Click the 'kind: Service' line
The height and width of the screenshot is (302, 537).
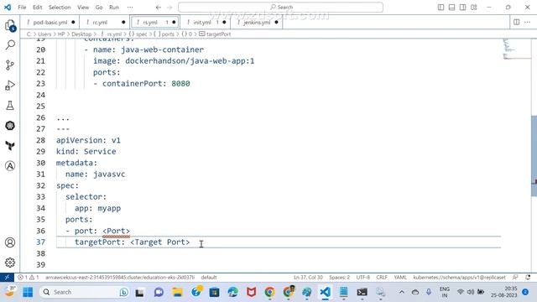tap(86, 152)
